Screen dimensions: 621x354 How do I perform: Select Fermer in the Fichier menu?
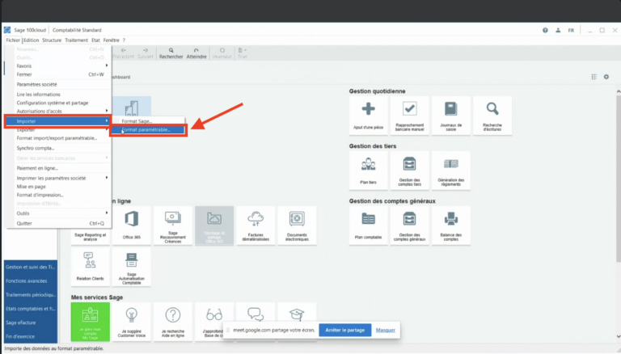pos(58,74)
